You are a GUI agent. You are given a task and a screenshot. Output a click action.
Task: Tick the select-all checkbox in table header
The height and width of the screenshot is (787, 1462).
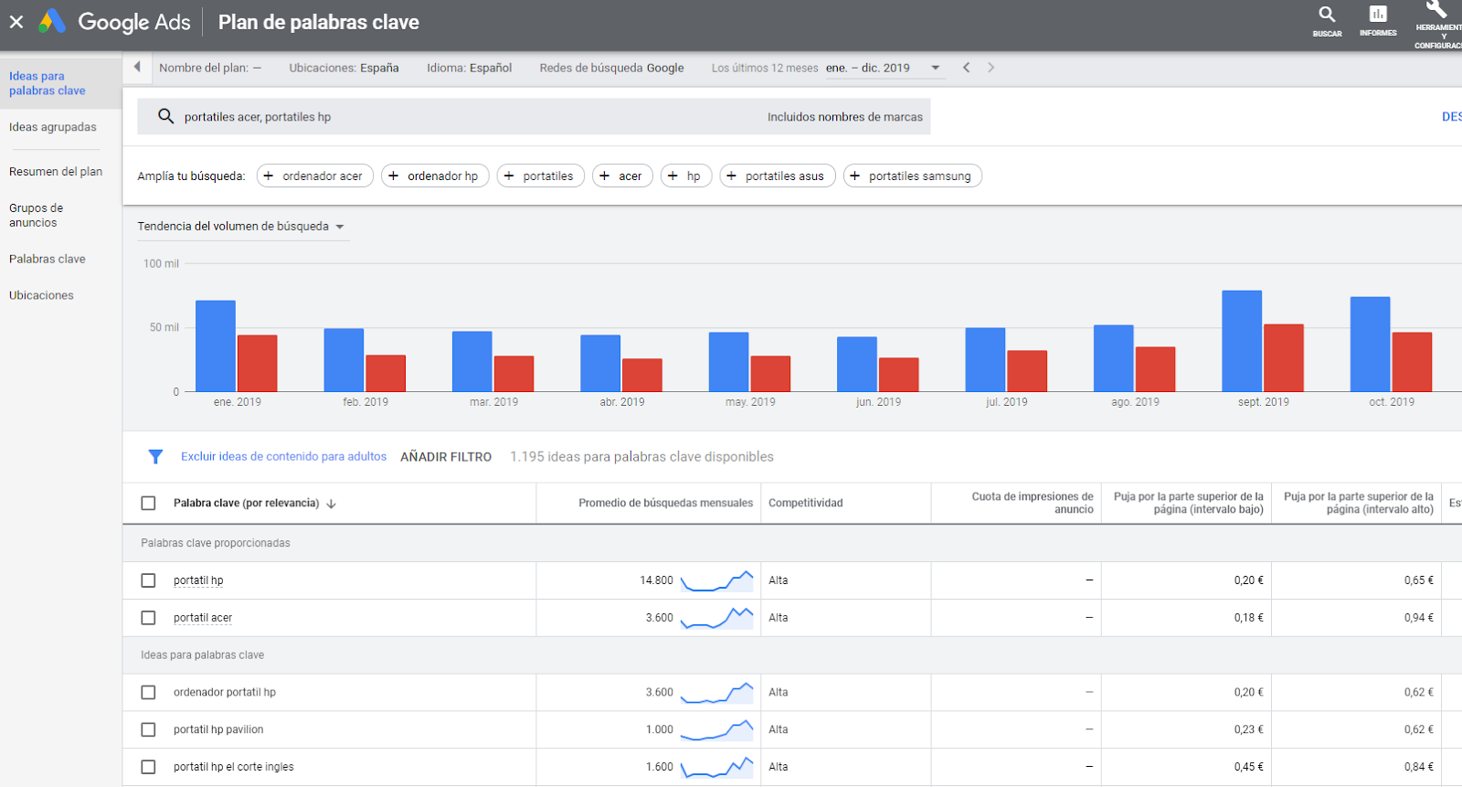pos(148,504)
